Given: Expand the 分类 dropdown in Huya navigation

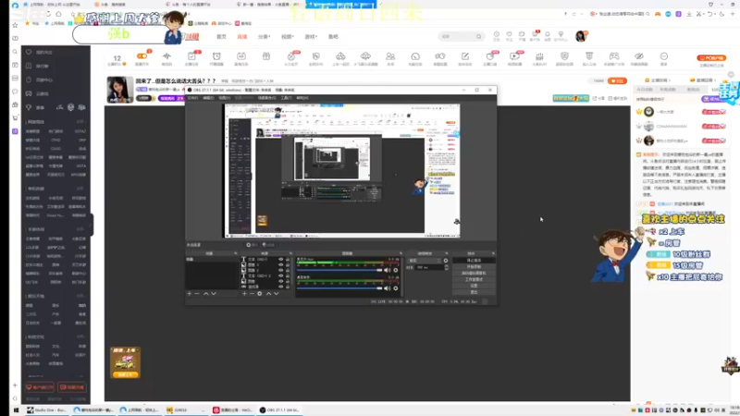Looking at the screenshot, I should (265, 36).
